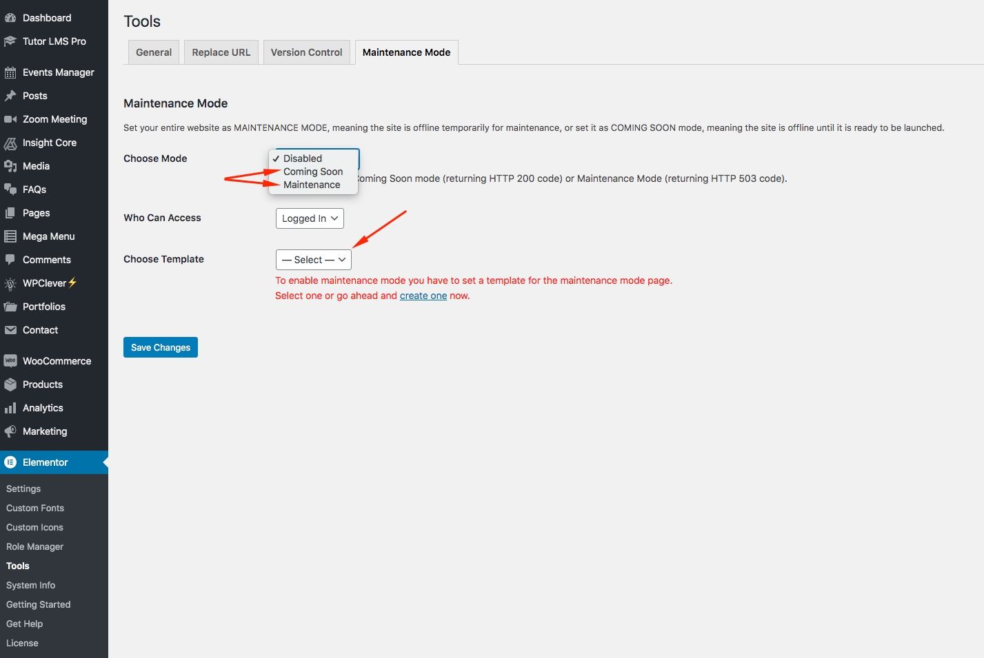Select Coming Soon from the mode list
This screenshot has height=658, width=984.
coord(312,172)
